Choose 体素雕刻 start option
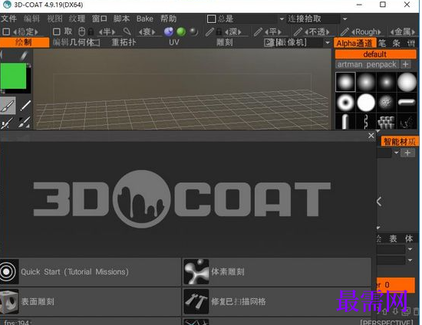422x325 pixels. [x=277, y=272]
